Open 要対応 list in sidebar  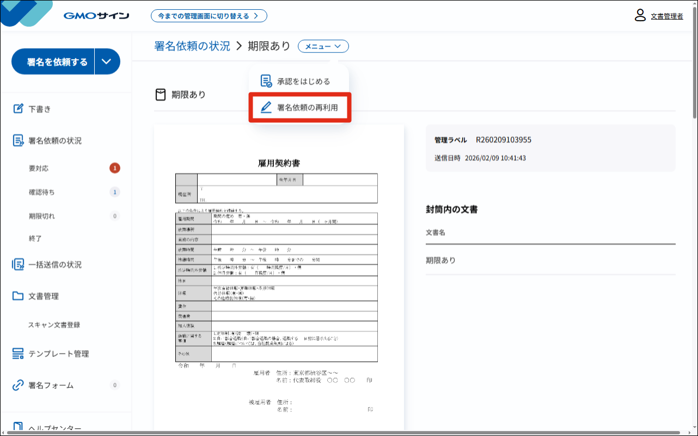pyautogui.click(x=39, y=169)
